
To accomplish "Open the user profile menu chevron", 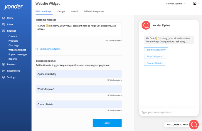I will click(x=199, y=4).
